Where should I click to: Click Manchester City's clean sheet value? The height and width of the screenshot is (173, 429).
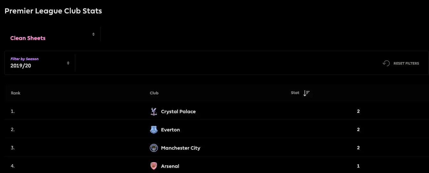pyautogui.click(x=358, y=148)
